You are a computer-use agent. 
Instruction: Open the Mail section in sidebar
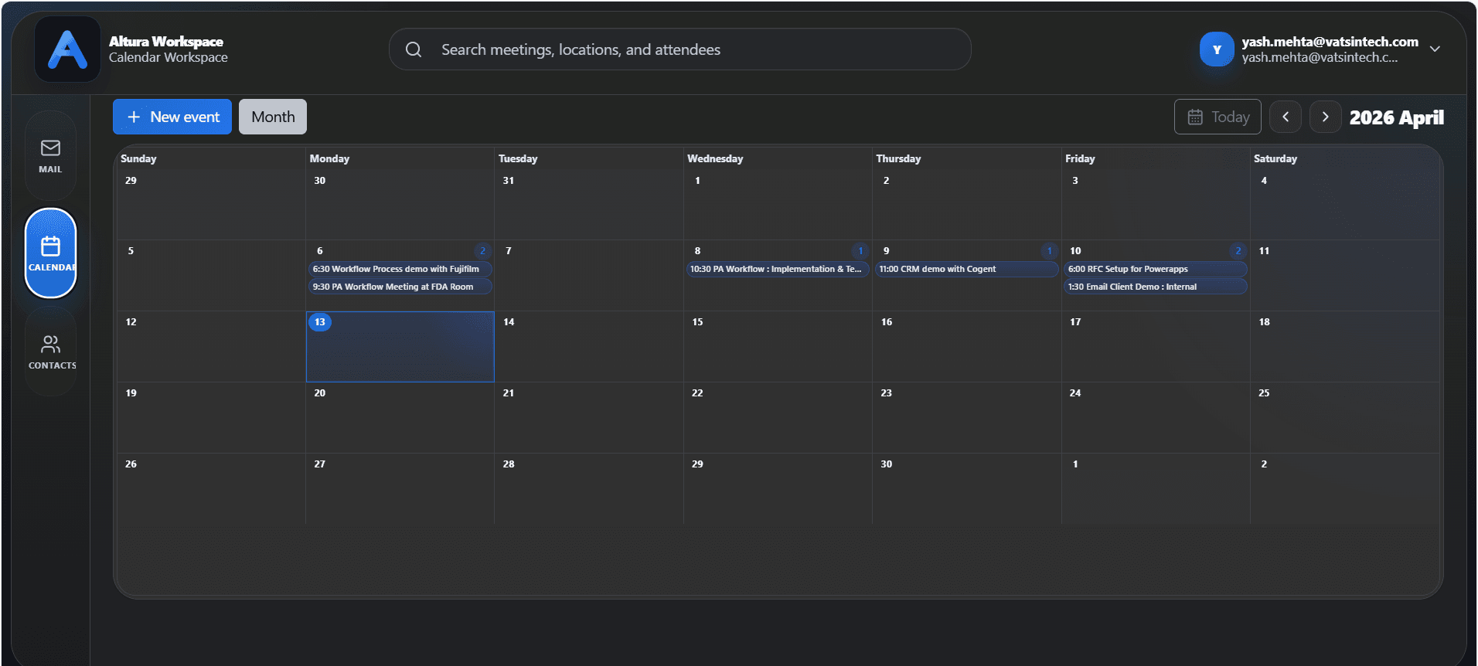[x=50, y=155]
